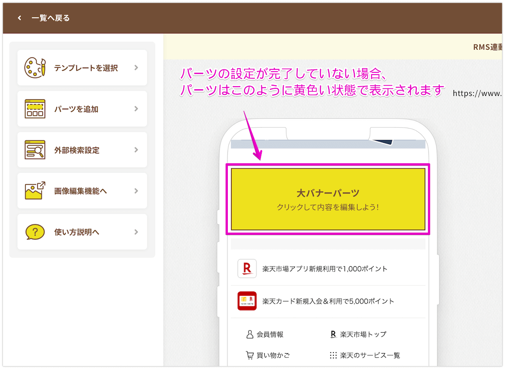Click the grid dots icon beside 楽天のサービス一覧
505x369 pixels.
pyautogui.click(x=333, y=355)
